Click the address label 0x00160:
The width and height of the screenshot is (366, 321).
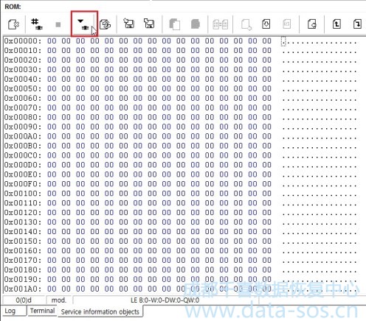23,251
